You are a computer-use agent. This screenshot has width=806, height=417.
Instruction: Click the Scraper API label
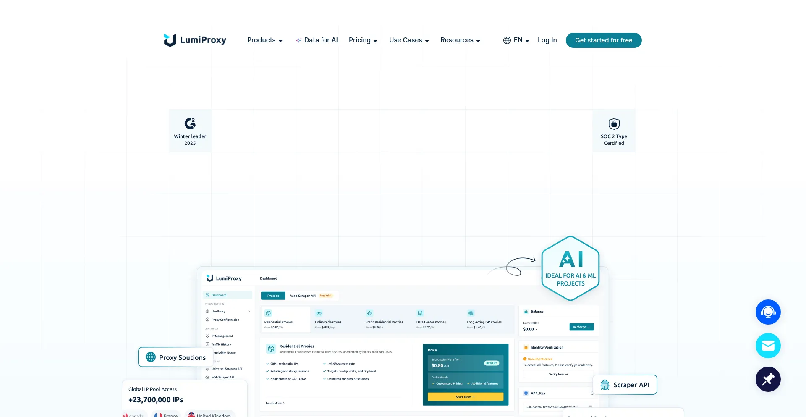click(x=631, y=385)
